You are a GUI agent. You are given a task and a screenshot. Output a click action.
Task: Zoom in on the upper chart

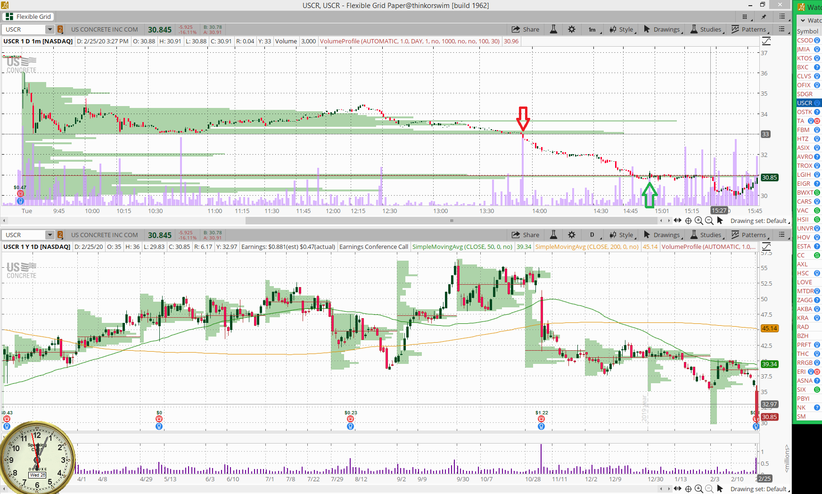699,221
